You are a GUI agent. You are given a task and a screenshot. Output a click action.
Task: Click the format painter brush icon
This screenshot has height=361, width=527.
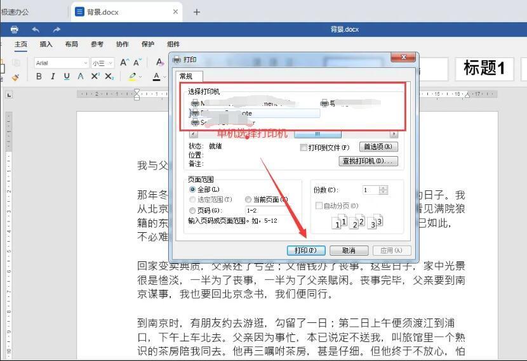pos(15,77)
